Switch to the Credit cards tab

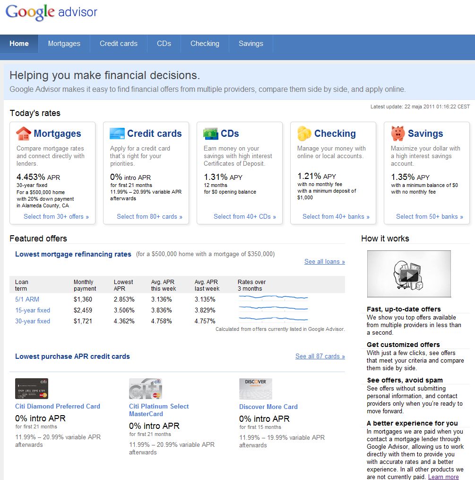coord(119,44)
